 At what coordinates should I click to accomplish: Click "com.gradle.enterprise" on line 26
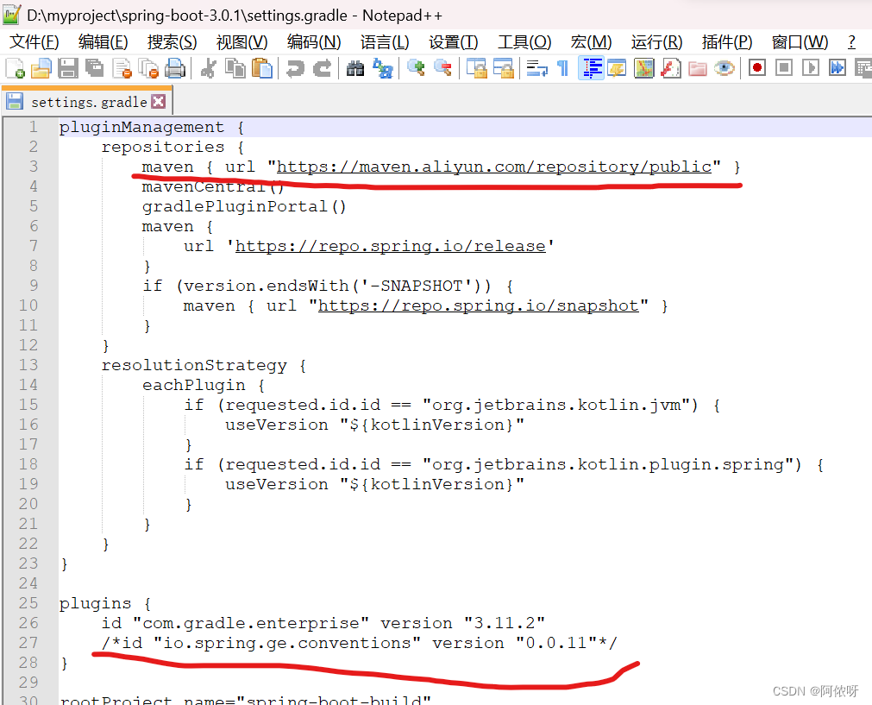[251, 623]
